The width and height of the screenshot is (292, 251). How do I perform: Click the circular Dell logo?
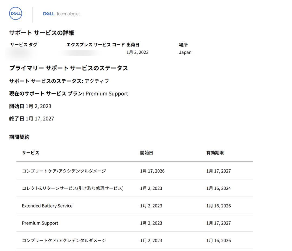tap(15, 13)
